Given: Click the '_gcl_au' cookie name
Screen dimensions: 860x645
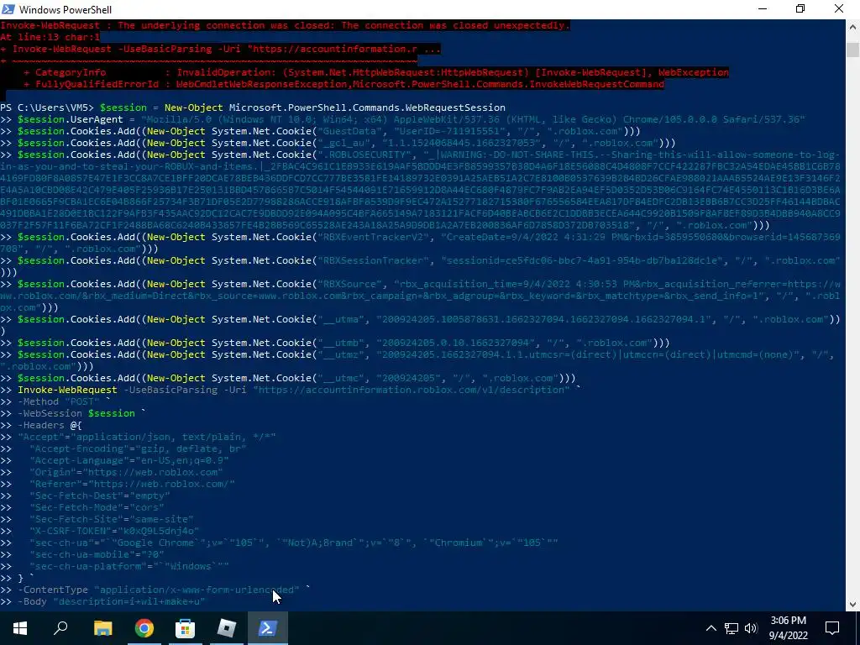Looking at the screenshot, I should (x=343, y=143).
